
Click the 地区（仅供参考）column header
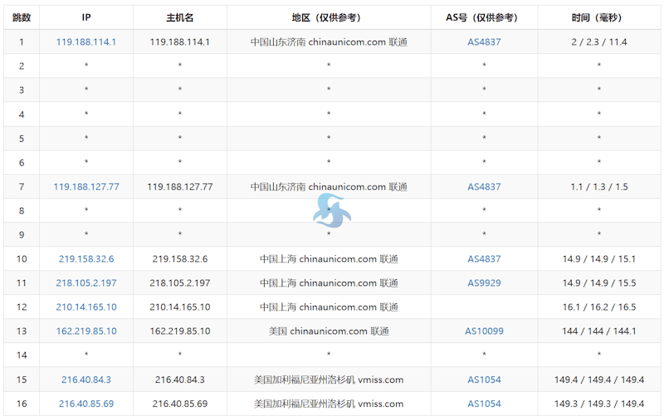(x=329, y=17)
